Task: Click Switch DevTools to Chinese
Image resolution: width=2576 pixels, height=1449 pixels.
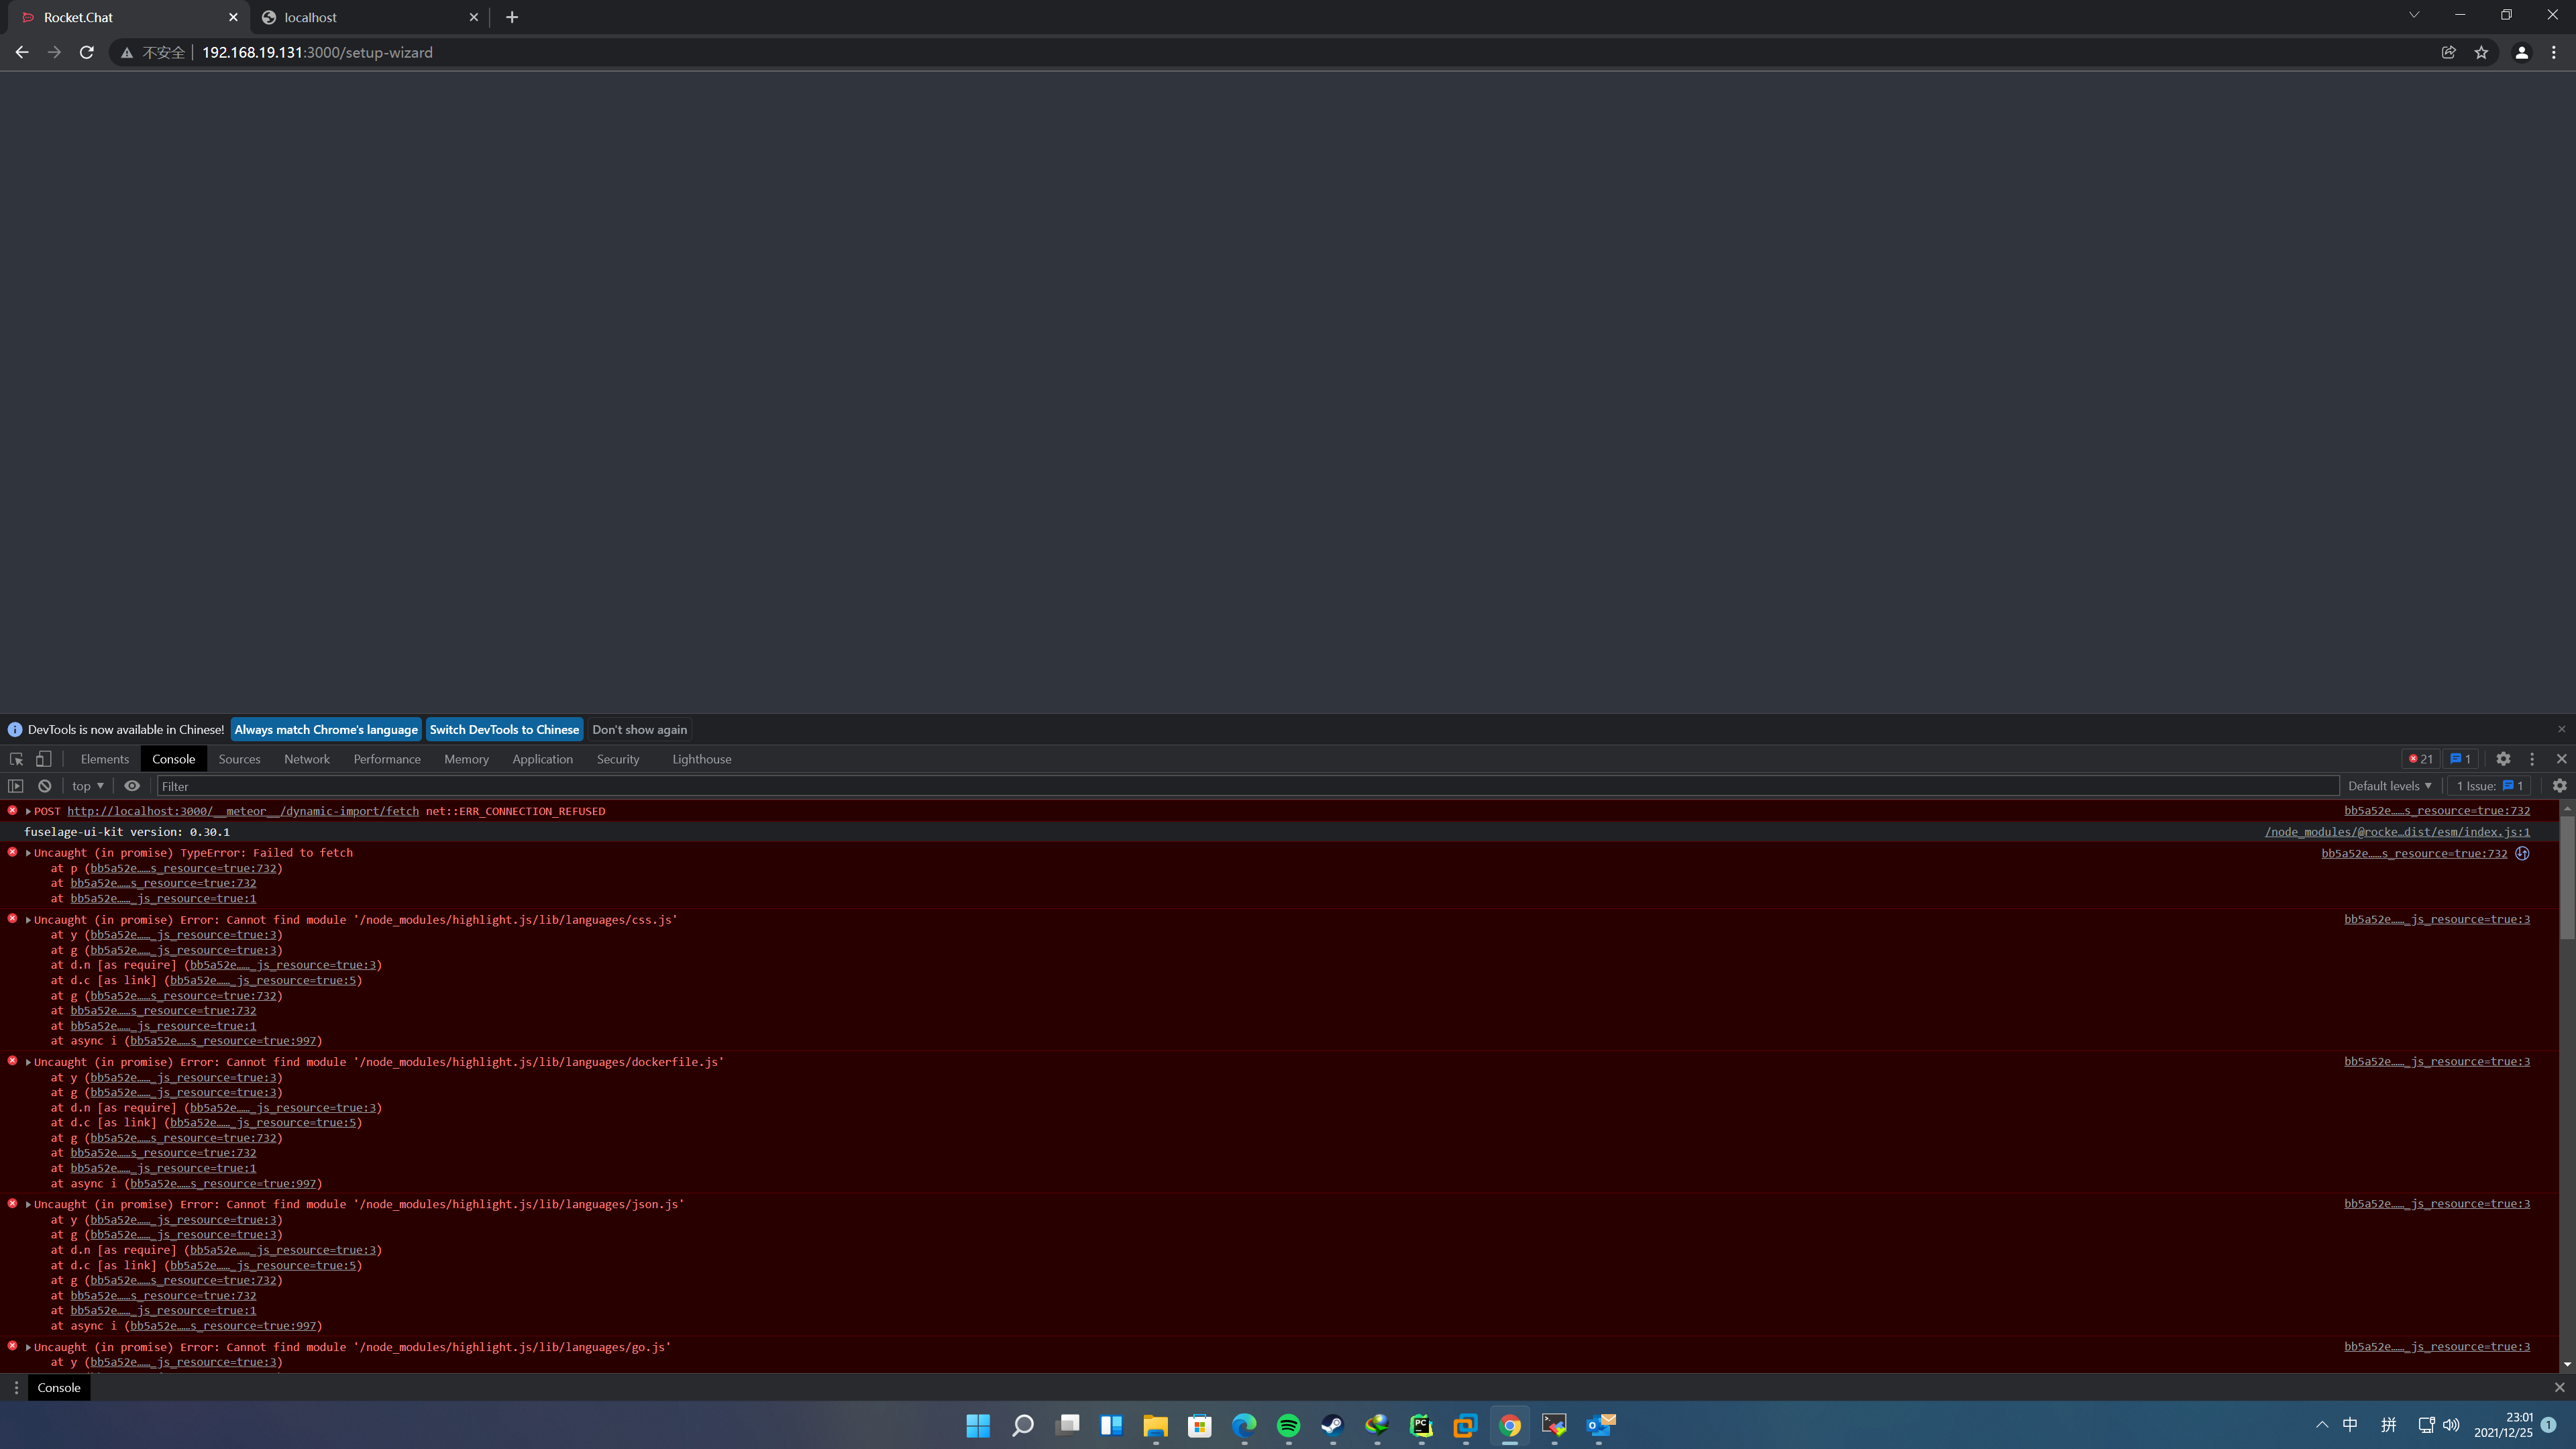Action: (504, 729)
